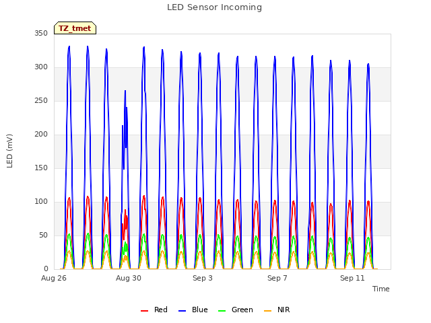
Task: Toggle the Green series legend entry
Action: point(235,310)
